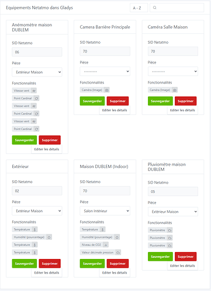
Task: Click the search magnifier icon
Action: [155, 8]
